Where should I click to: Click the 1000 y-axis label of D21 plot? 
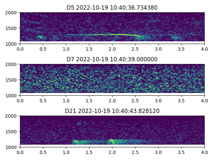11,147
